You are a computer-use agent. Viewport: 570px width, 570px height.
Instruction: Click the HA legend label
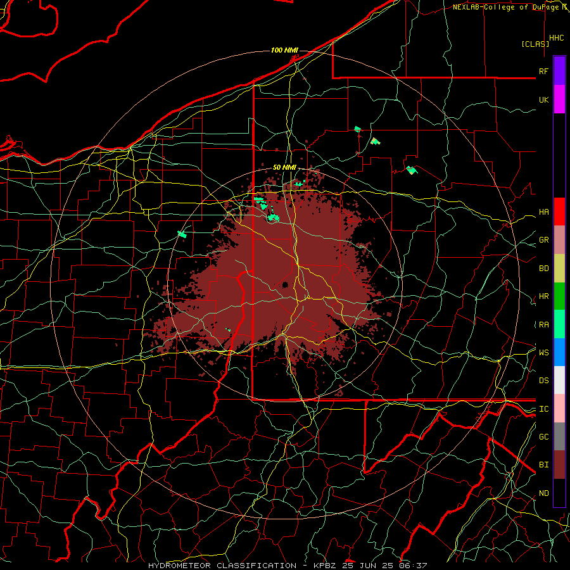(x=543, y=212)
